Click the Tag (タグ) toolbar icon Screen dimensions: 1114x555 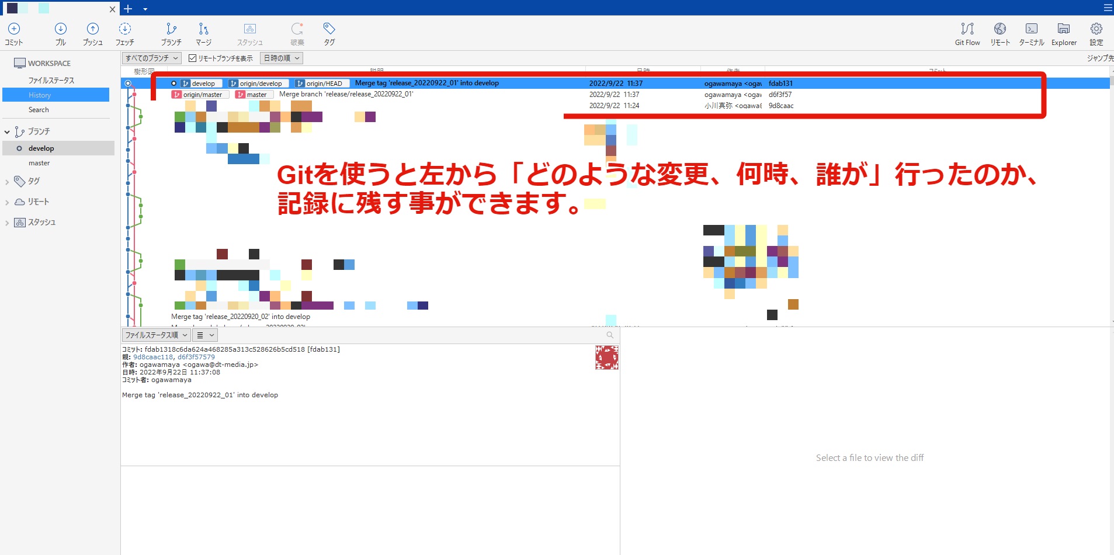[x=329, y=33]
